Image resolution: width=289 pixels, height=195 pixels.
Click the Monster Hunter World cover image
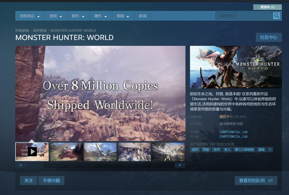[x=236, y=67]
